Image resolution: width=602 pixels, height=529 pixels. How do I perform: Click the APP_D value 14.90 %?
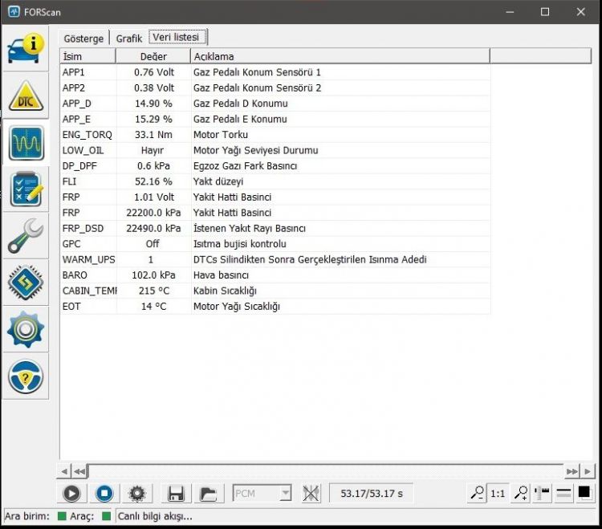coord(153,104)
